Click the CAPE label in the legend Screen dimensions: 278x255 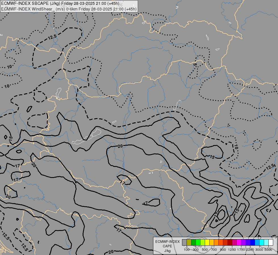point(167,246)
